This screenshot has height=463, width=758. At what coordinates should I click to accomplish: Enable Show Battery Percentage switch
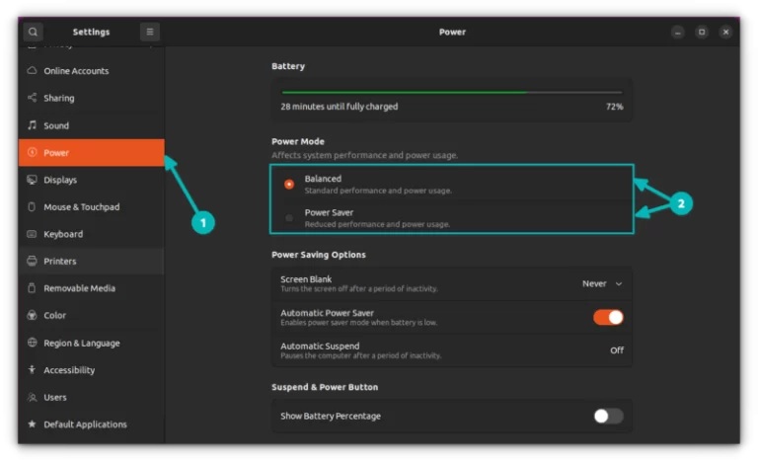[608, 416]
